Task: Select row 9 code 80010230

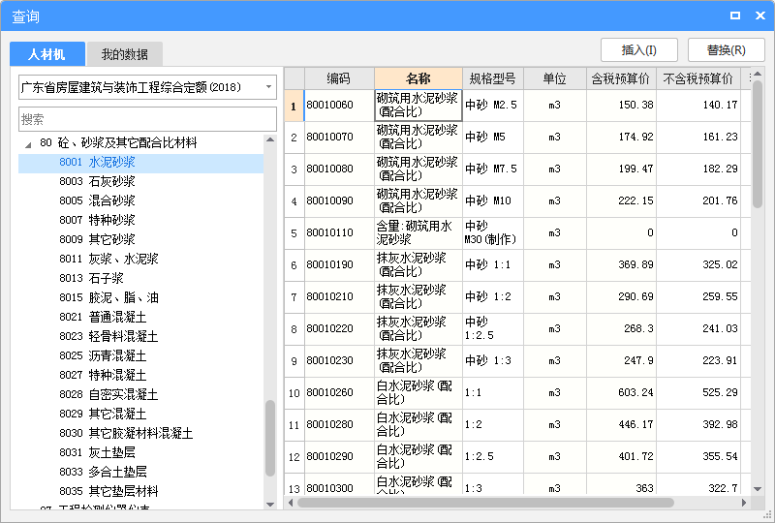Action: click(x=339, y=361)
